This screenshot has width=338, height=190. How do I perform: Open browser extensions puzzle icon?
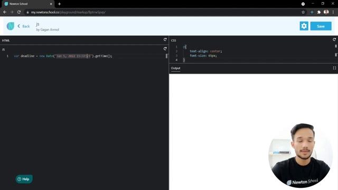click(x=319, y=12)
